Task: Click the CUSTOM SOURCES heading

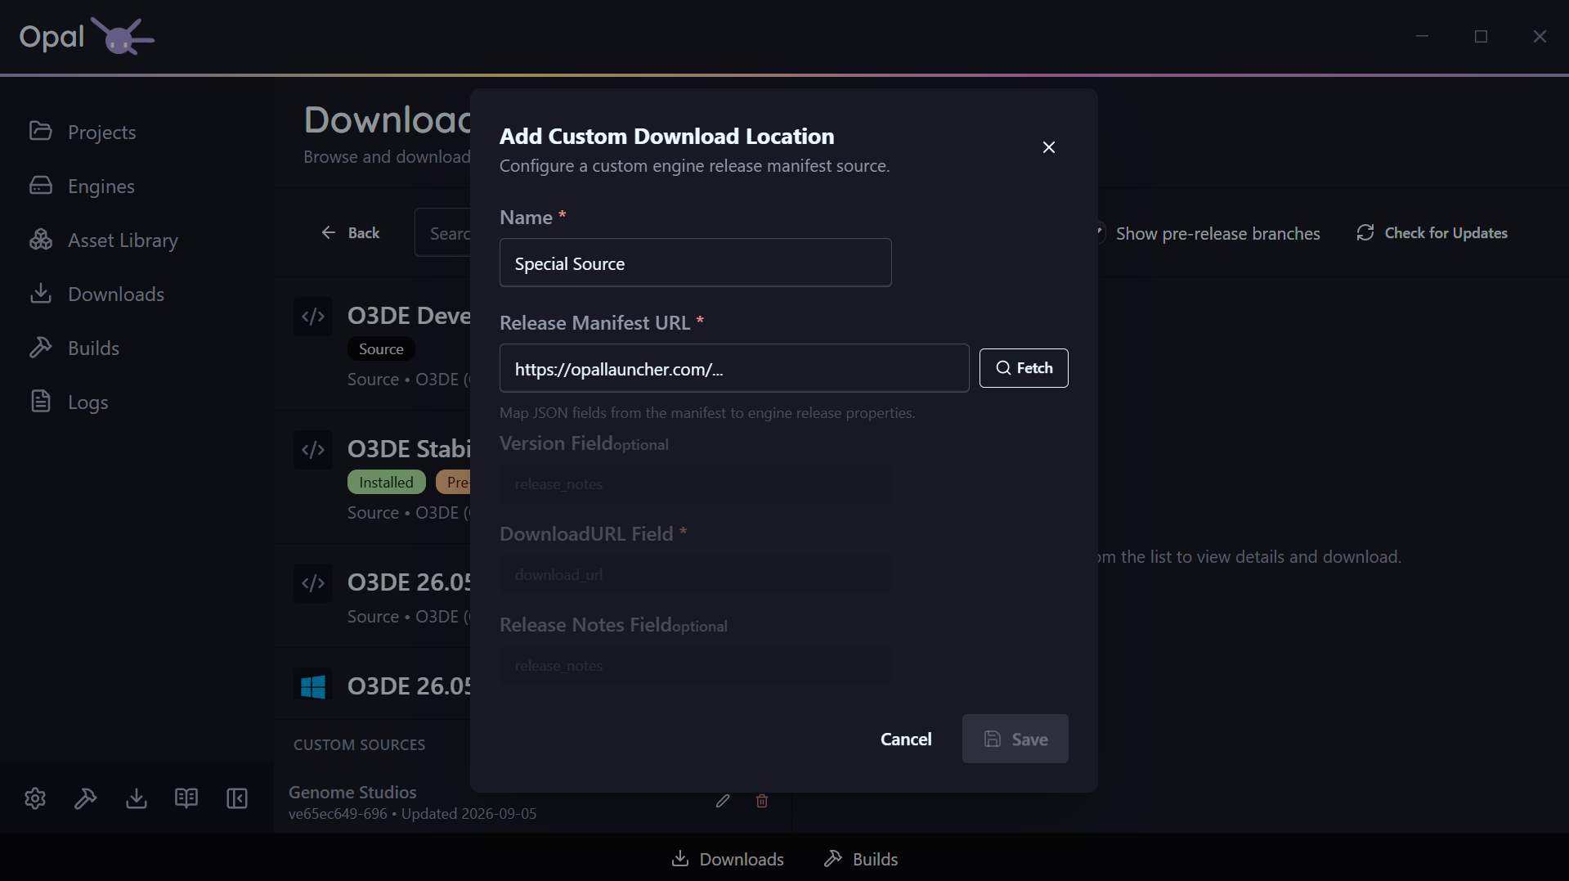Action: click(x=360, y=744)
